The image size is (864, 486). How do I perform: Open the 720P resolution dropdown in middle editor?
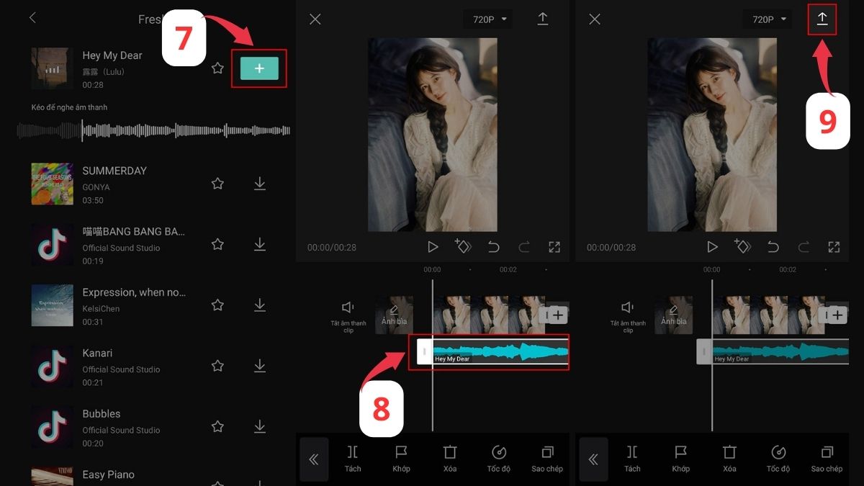click(x=489, y=19)
